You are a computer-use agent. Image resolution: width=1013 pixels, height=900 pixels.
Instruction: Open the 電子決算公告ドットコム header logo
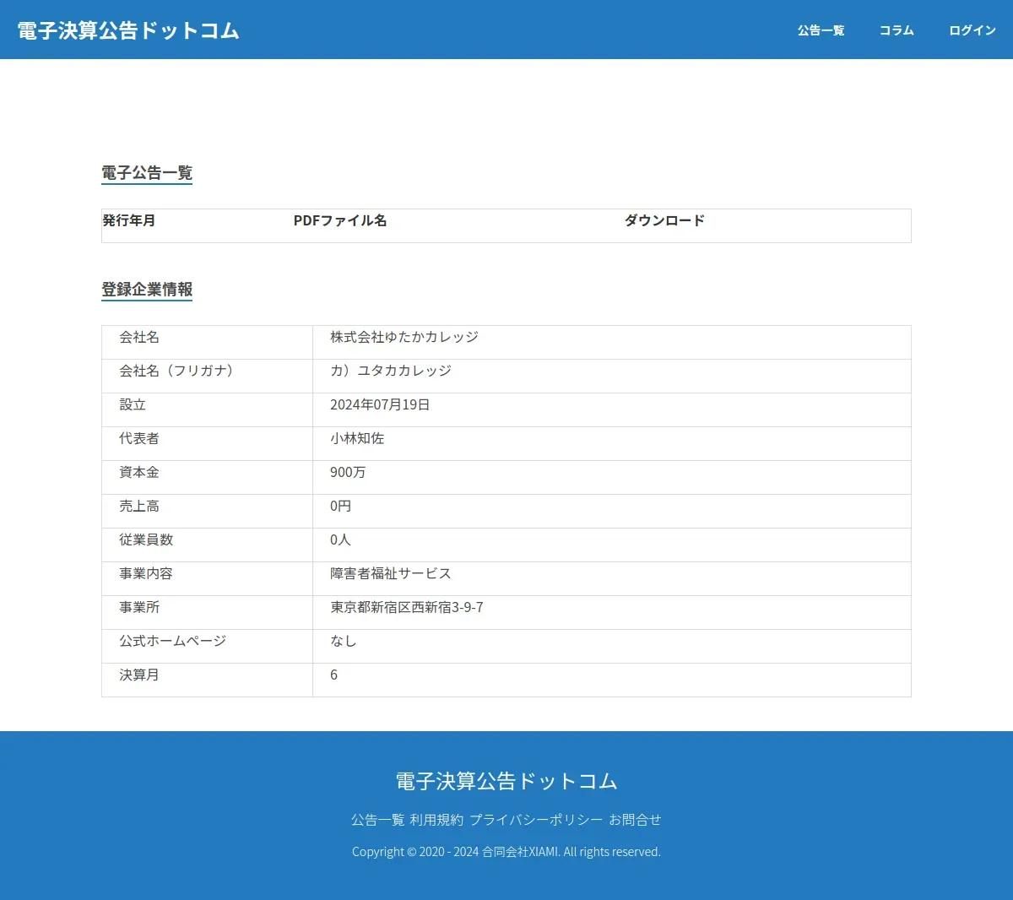point(128,30)
